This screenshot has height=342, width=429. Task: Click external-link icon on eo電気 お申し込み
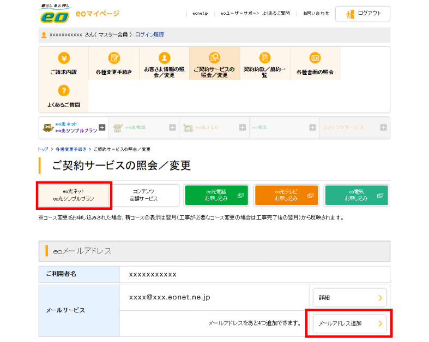click(380, 195)
